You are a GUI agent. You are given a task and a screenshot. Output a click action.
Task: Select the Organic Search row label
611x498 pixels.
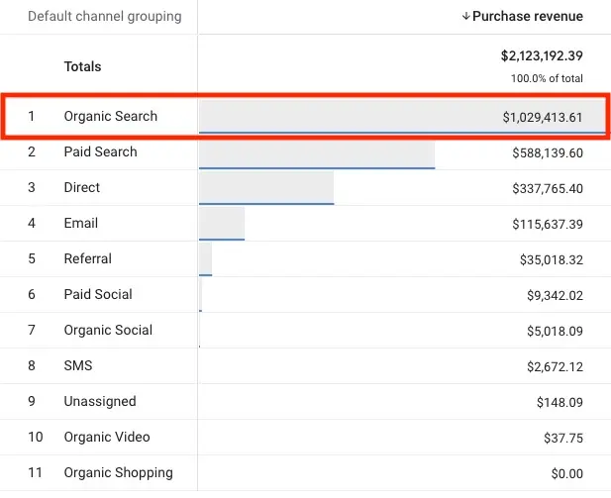110,117
